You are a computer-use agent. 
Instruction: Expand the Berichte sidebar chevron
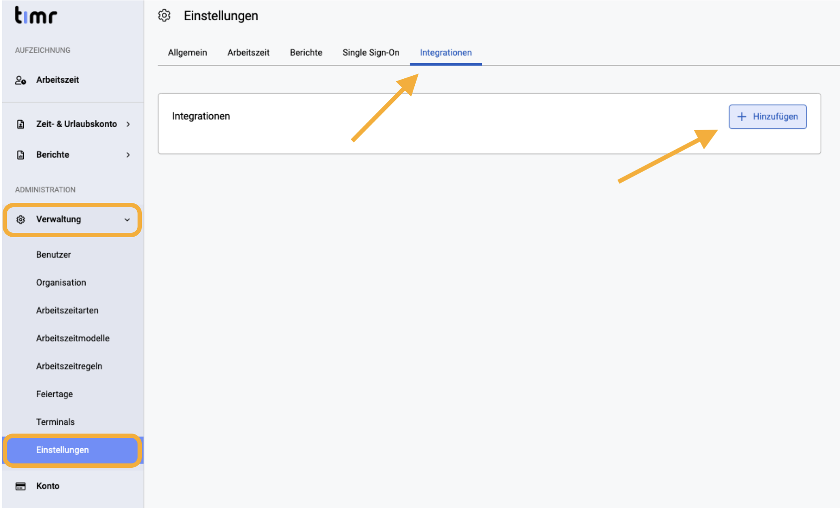click(128, 155)
